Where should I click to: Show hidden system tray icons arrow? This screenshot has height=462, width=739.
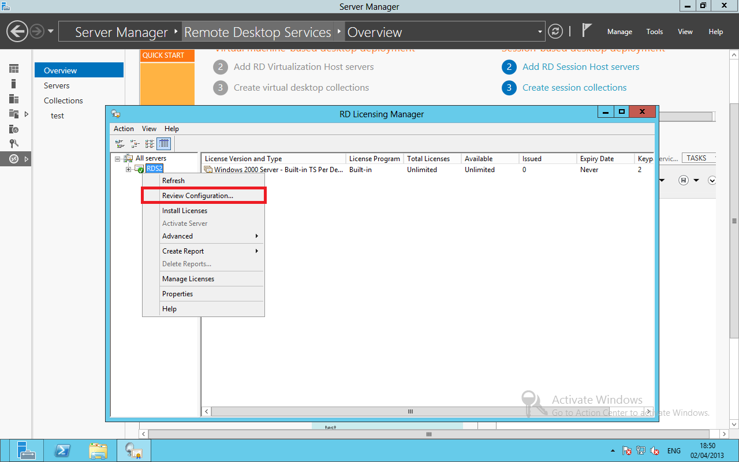tap(613, 450)
